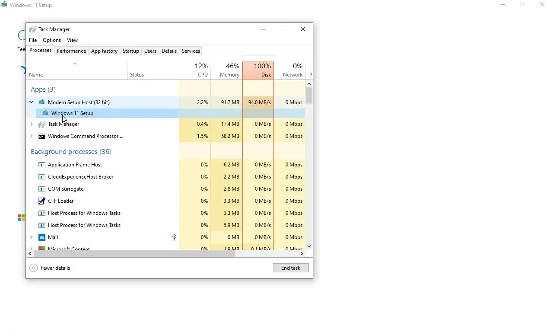Select the CloudExperienceHost Broker row
The width and height of the screenshot is (553, 332).
[166, 177]
